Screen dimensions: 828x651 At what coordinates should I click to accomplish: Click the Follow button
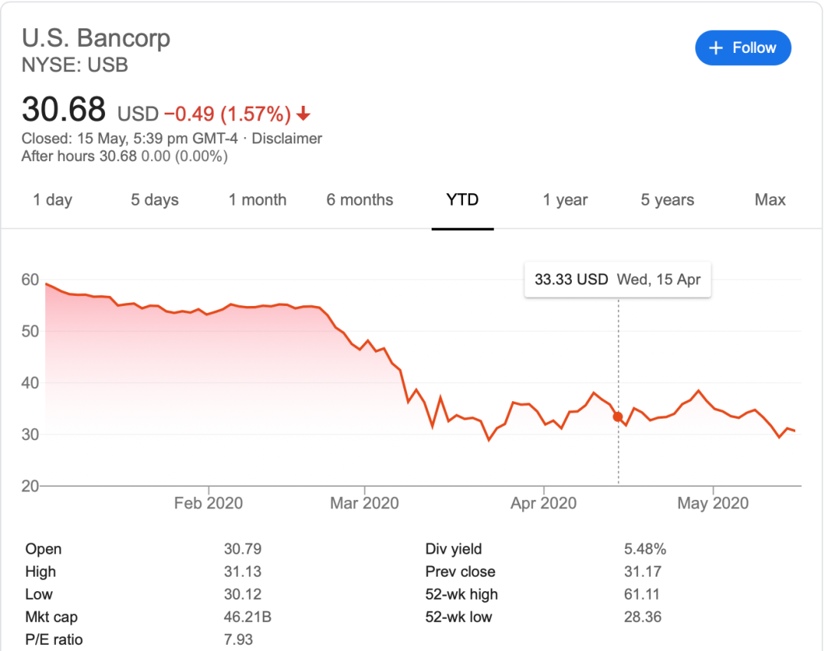(x=742, y=48)
